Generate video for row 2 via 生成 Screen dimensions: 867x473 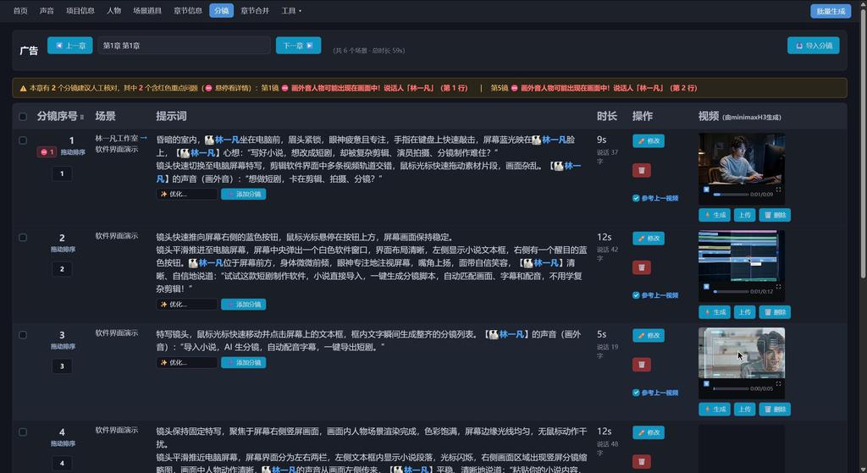[715, 312]
